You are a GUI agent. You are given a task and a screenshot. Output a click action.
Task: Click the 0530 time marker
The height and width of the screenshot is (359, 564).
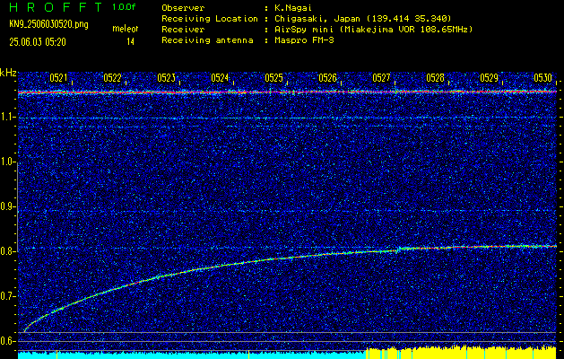pyautogui.click(x=542, y=78)
